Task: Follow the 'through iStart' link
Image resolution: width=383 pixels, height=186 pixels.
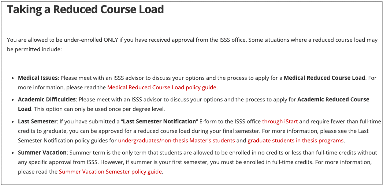Action: coord(280,121)
